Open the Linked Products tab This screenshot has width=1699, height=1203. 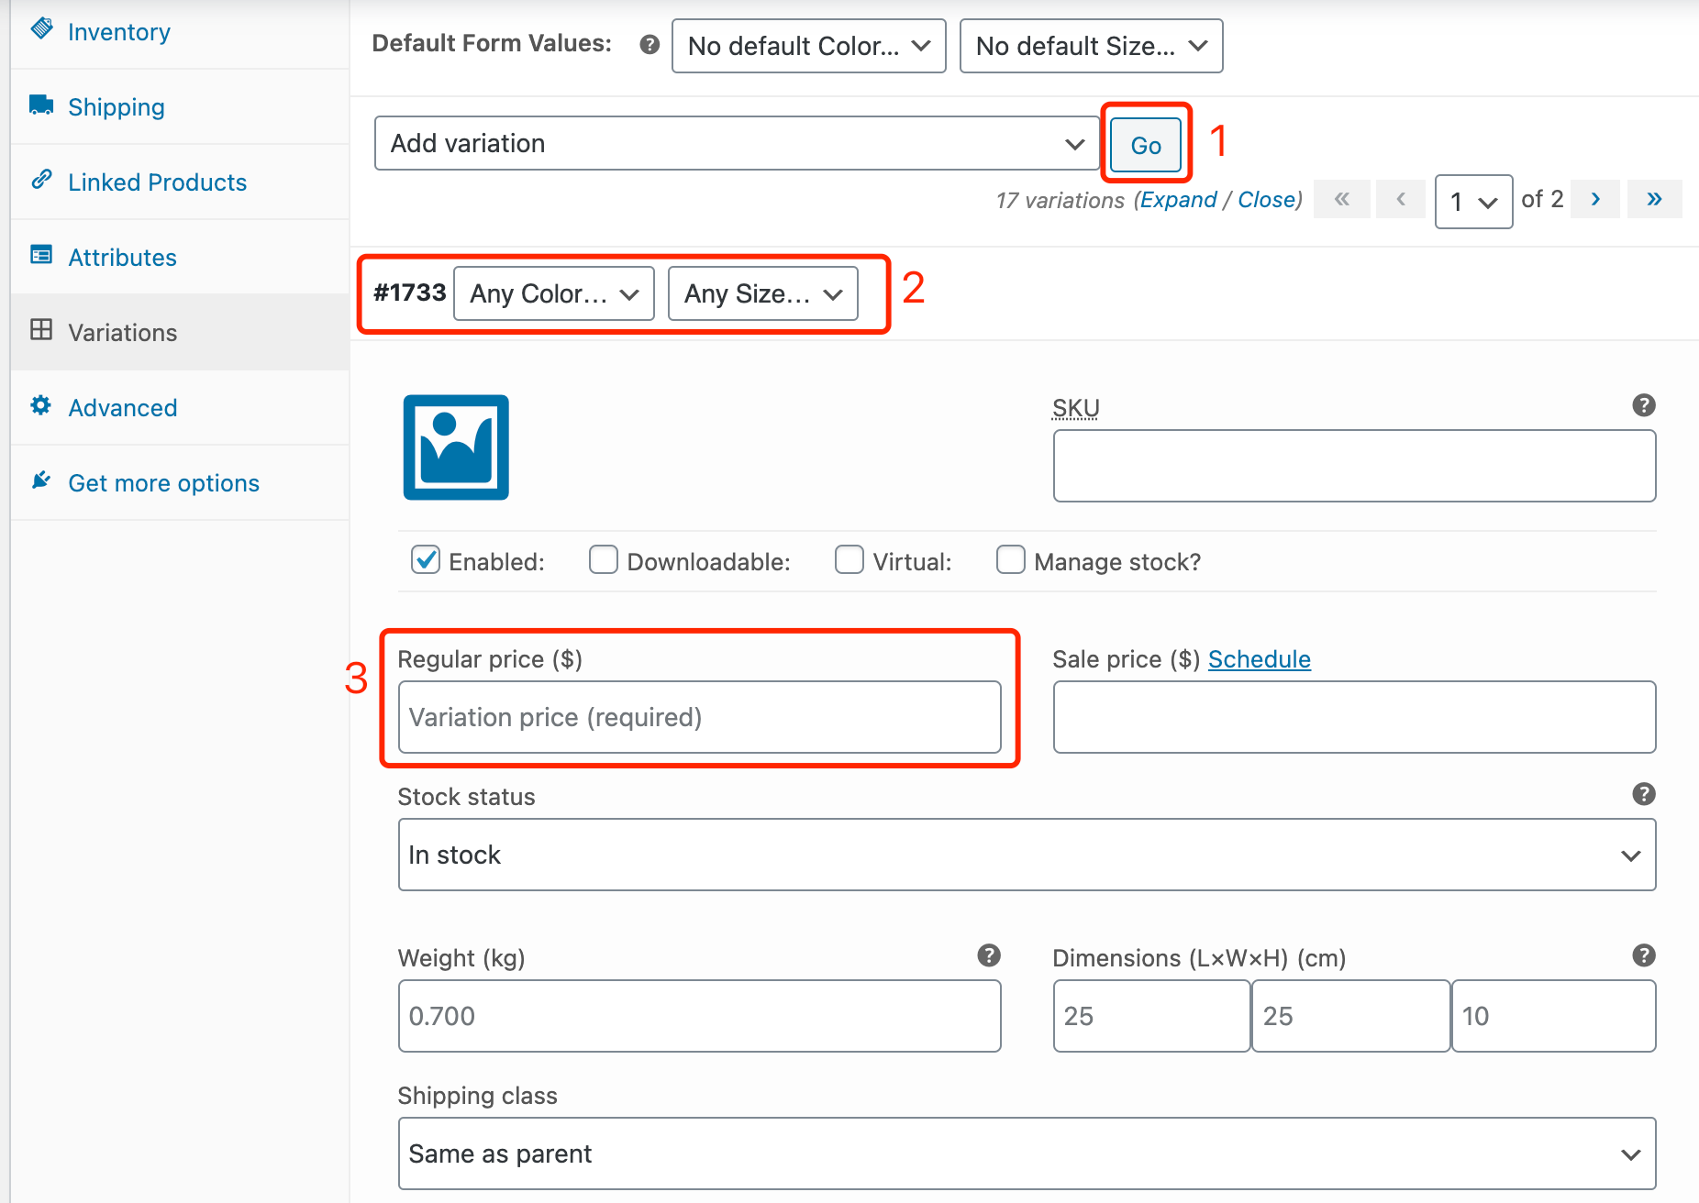point(180,182)
